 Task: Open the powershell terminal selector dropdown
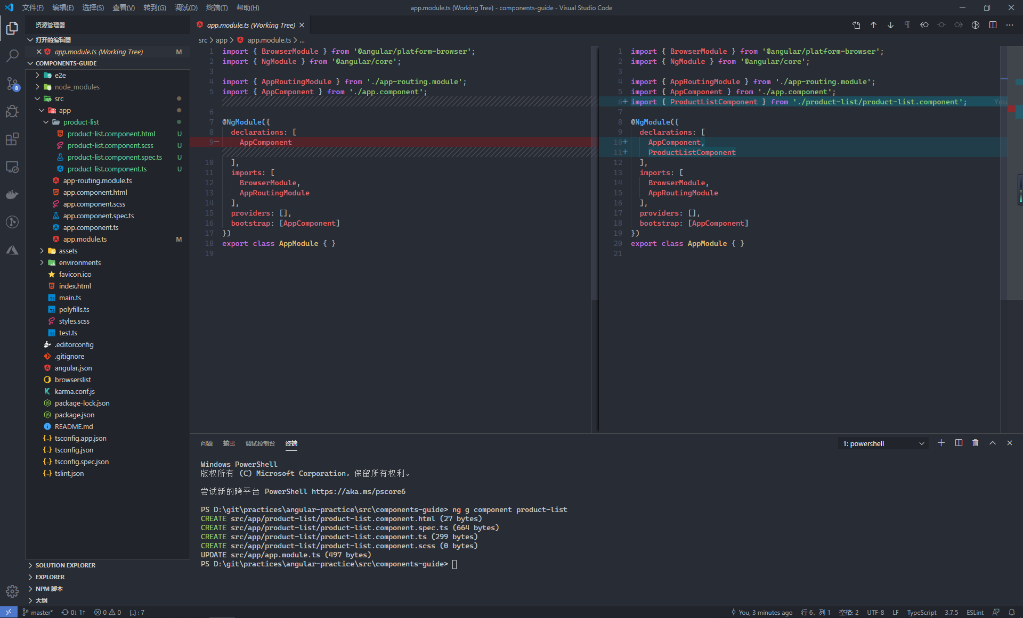883,443
